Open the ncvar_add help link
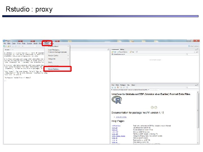Viewport: 203px width, 152px height. point(115,134)
